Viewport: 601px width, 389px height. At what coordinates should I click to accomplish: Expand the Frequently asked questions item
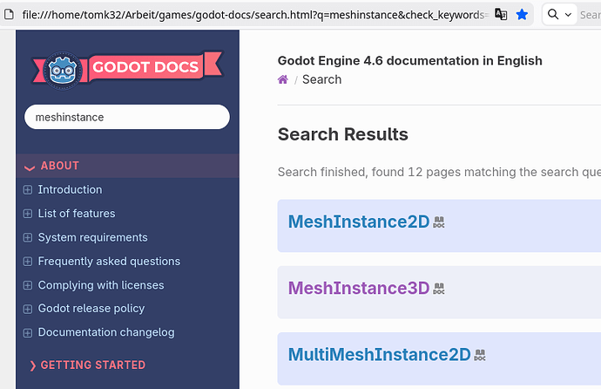point(28,262)
